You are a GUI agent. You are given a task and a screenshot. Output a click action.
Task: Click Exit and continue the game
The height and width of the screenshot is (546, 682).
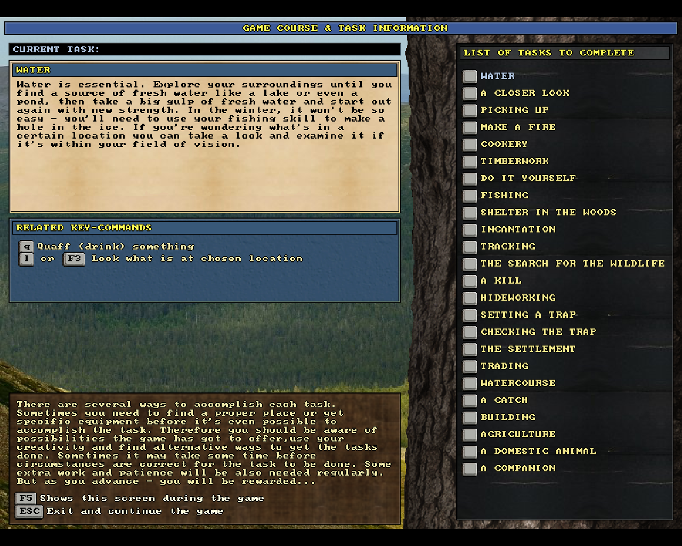tap(134, 511)
